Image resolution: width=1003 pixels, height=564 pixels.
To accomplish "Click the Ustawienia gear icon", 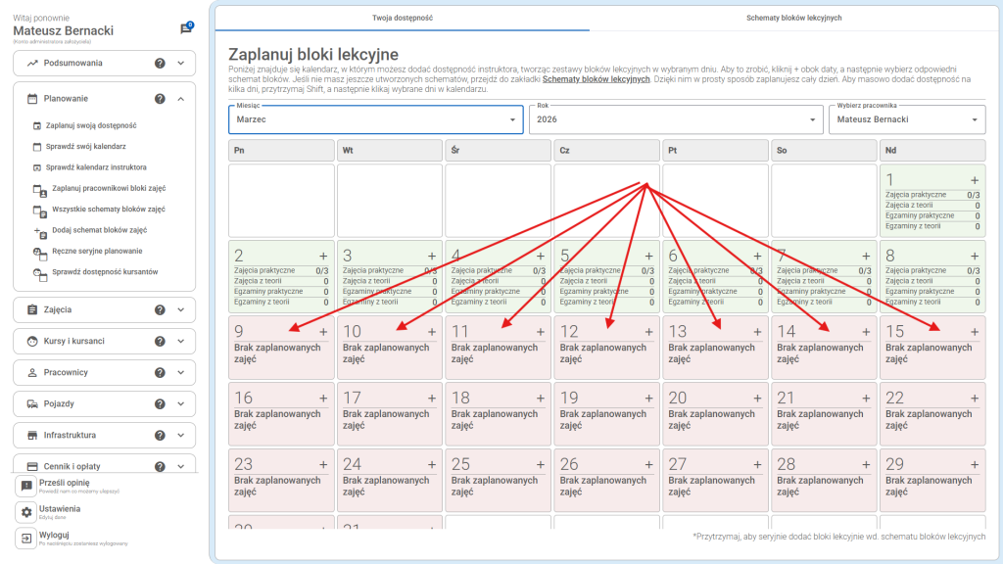I will click(x=26, y=512).
